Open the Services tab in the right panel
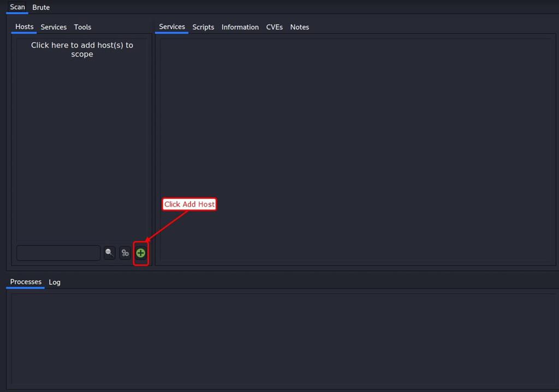559x392 pixels. [x=171, y=27]
